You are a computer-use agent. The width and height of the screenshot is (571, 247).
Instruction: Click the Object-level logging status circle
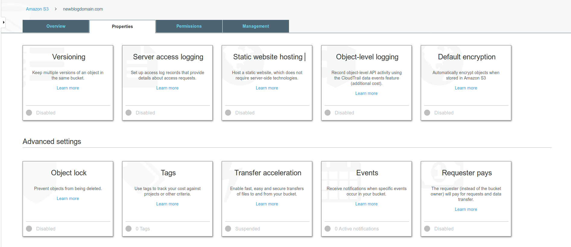(x=328, y=113)
